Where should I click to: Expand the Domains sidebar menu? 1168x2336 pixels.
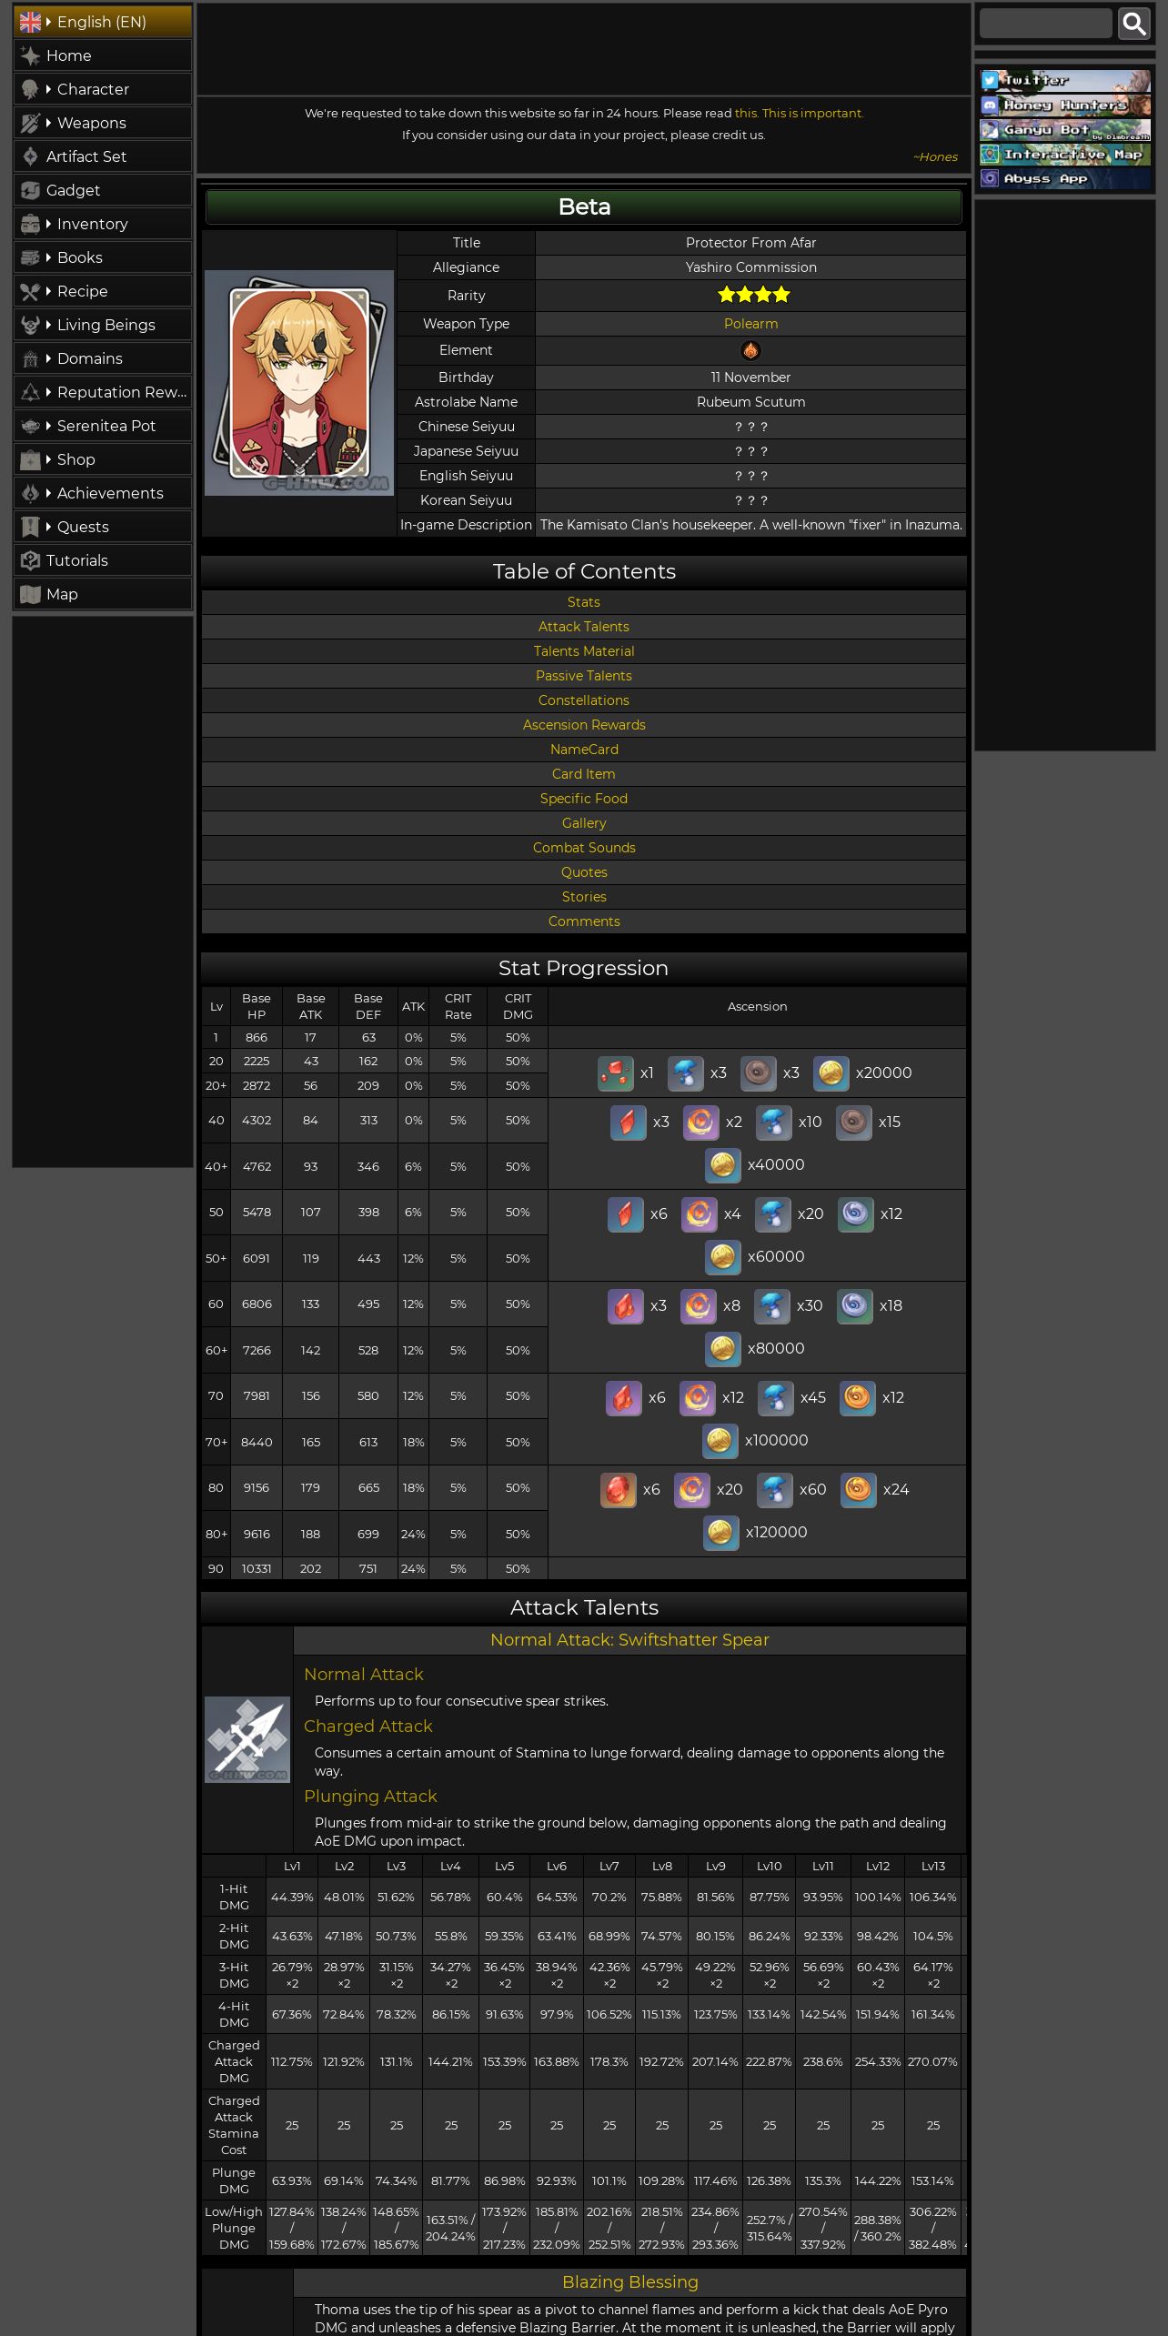(103, 358)
